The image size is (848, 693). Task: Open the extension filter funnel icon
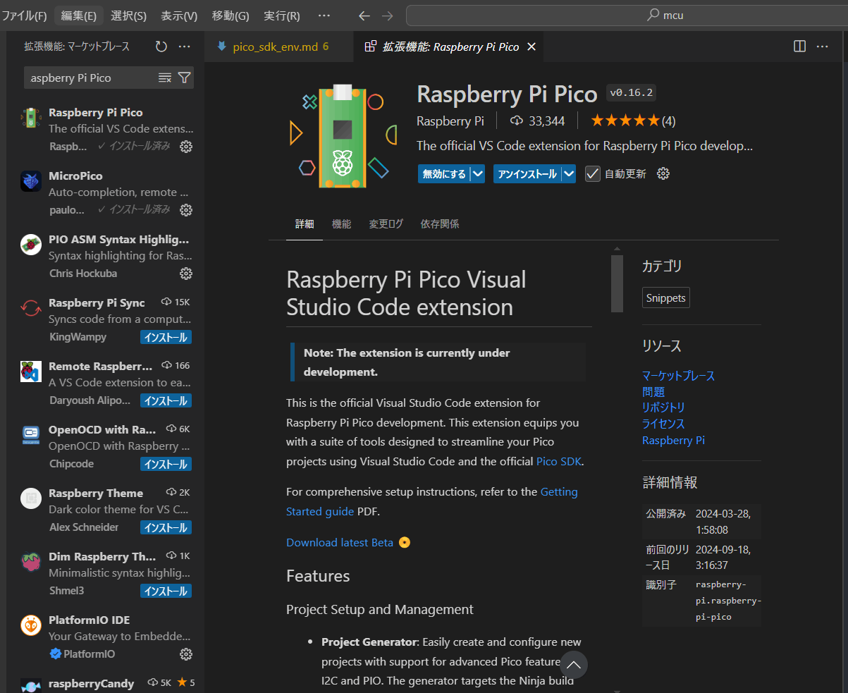184,78
